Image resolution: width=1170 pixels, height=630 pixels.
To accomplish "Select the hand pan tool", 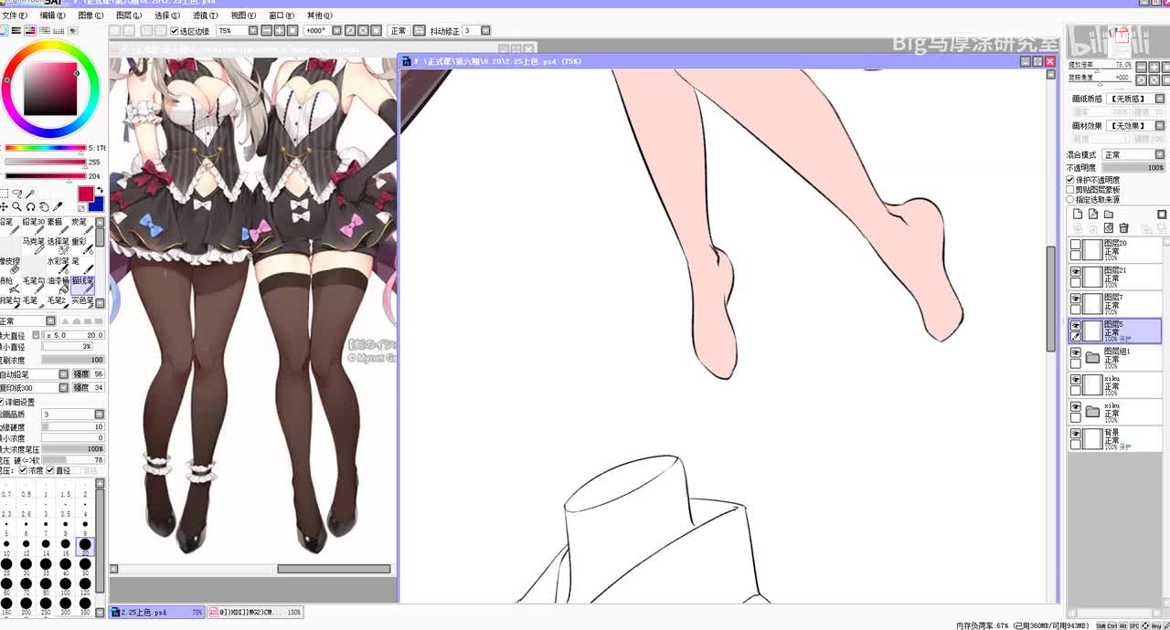I will click(44, 207).
